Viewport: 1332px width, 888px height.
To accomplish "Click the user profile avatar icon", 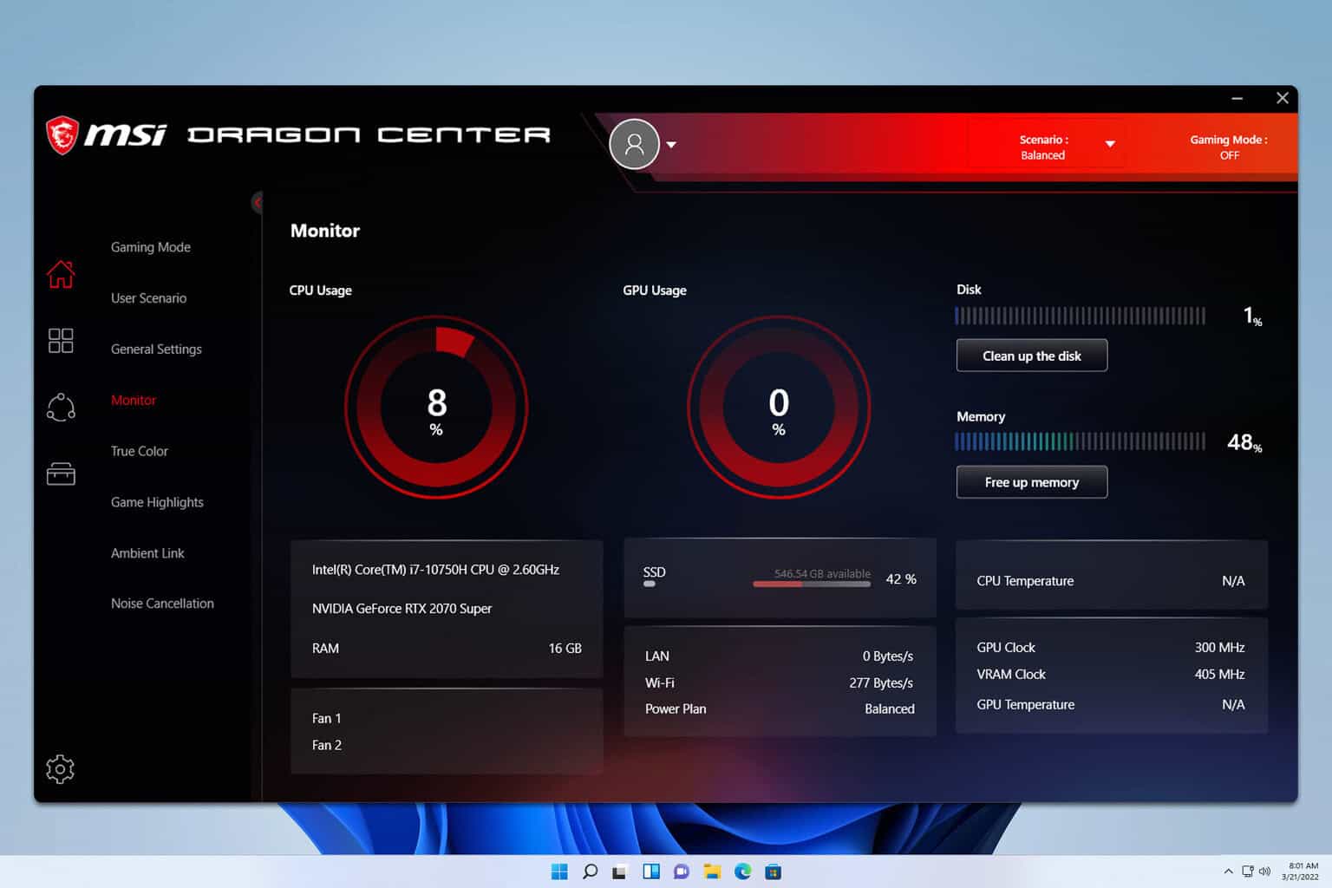I will [x=634, y=144].
